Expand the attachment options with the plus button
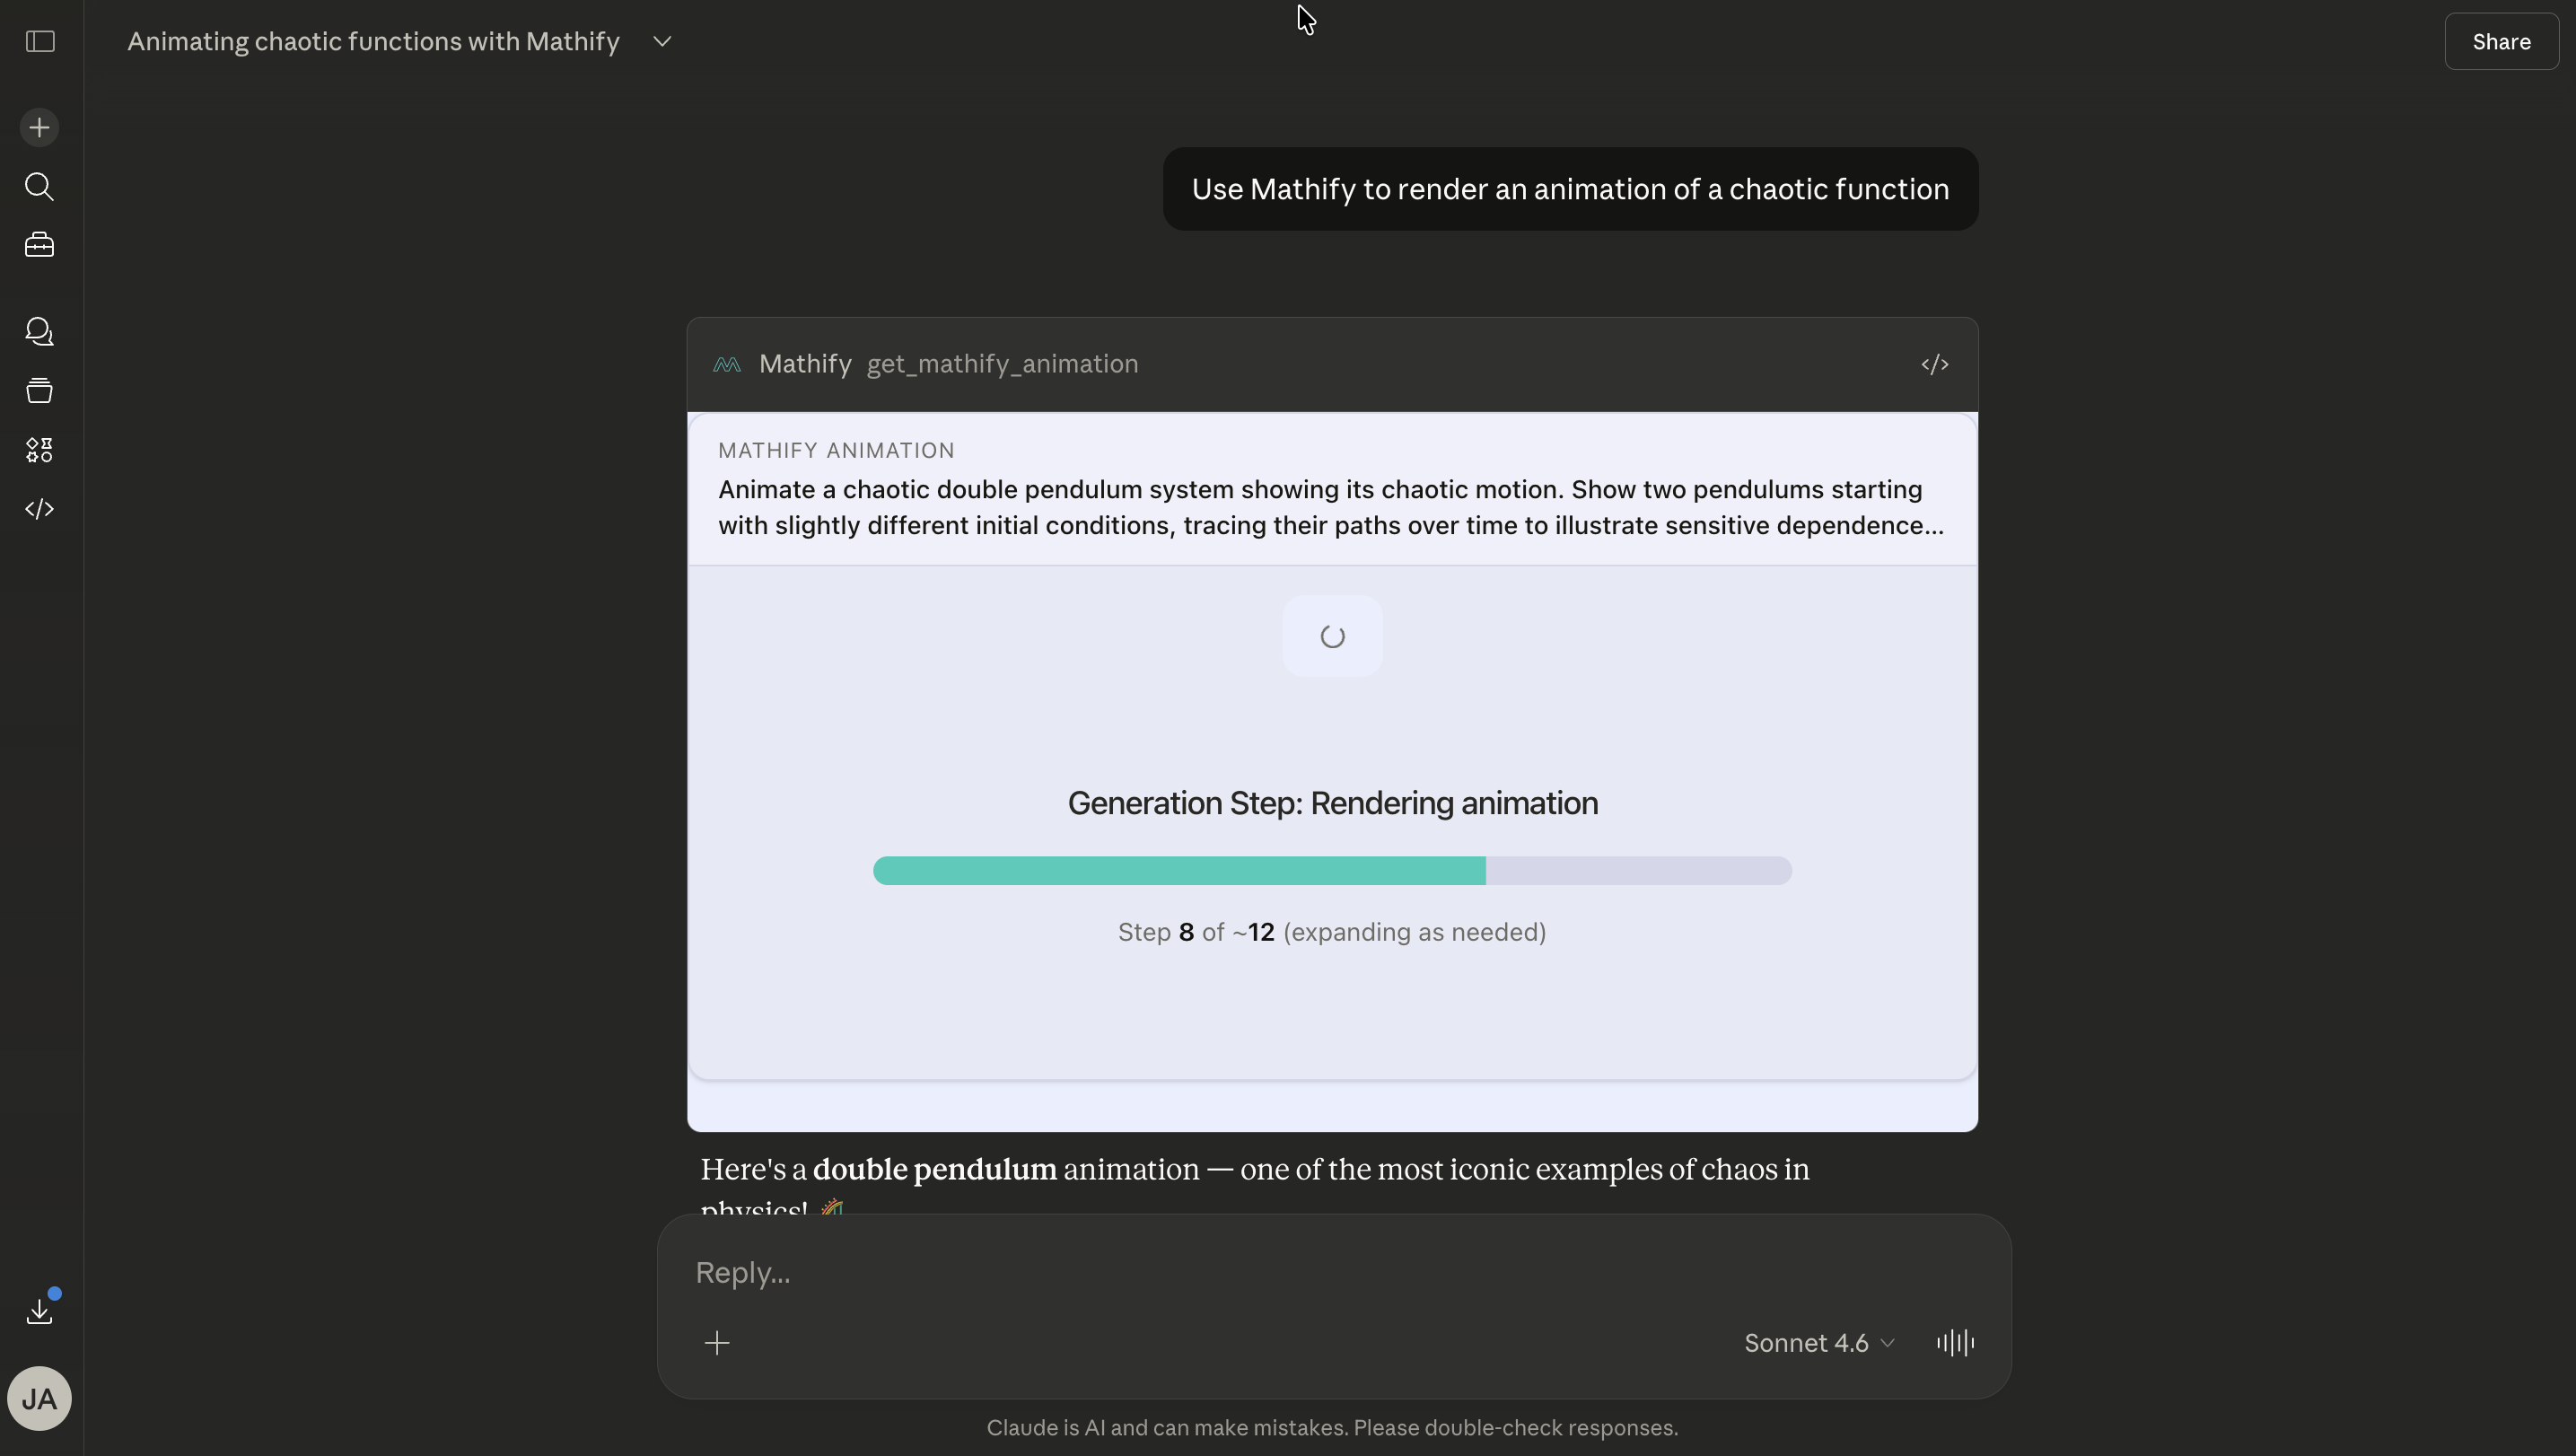Screen dimensions: 2576x1456 coord(718,1343)
